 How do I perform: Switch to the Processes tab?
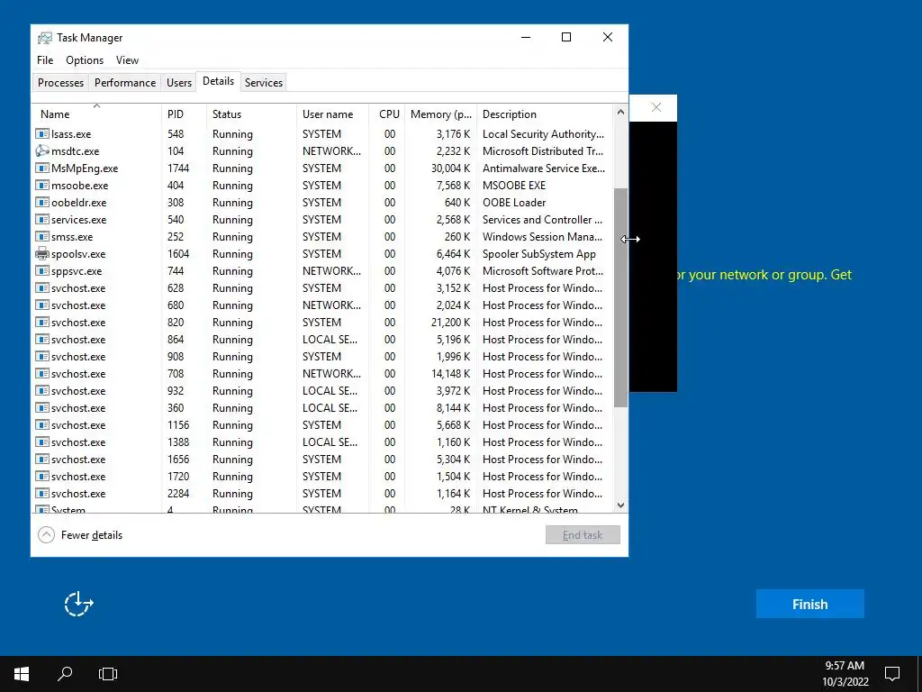tap(60, 83)
